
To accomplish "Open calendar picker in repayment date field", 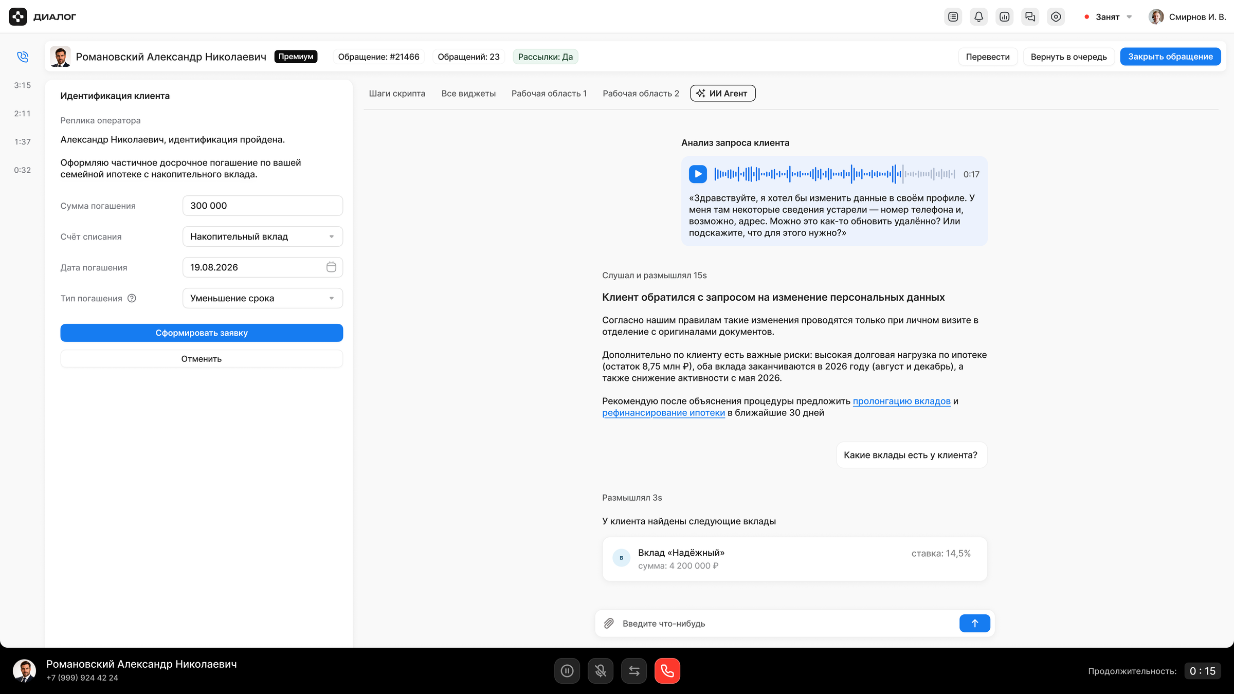I will coord(331,267).
